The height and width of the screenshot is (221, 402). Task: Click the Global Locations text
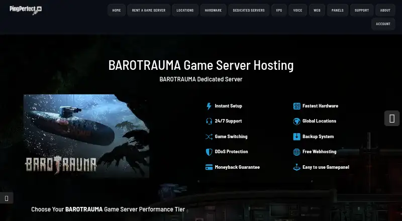point(319,121)
